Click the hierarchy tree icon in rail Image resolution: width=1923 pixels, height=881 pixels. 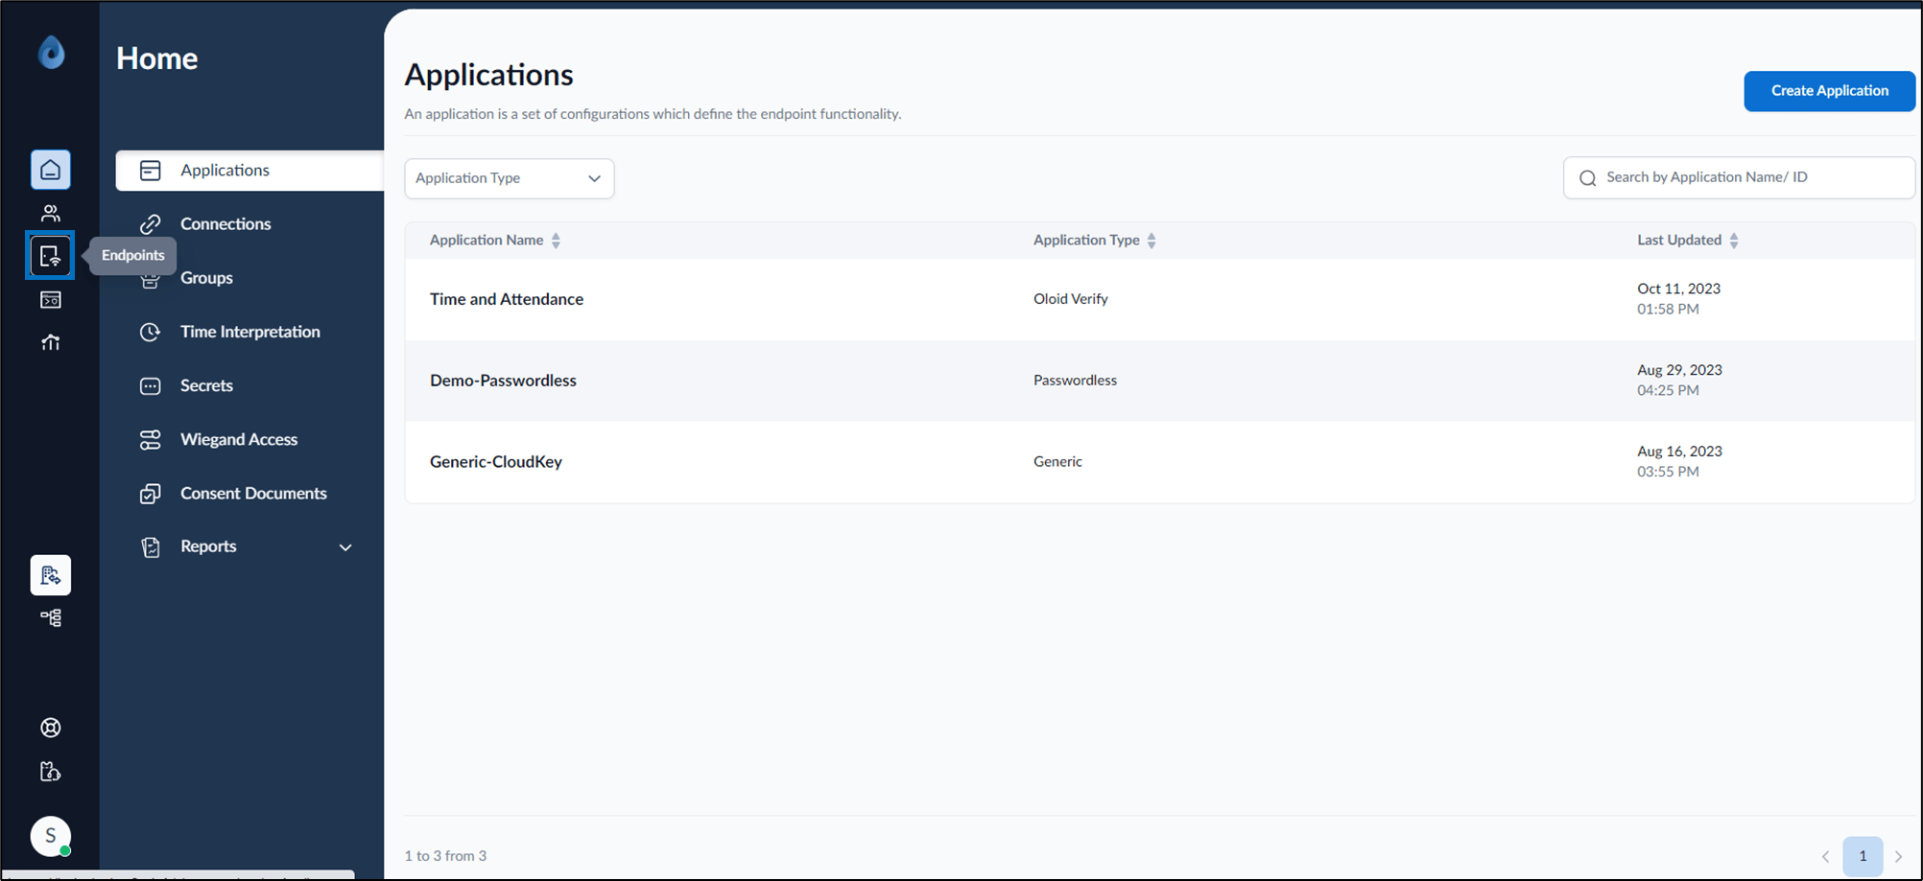tap(51, 618)
